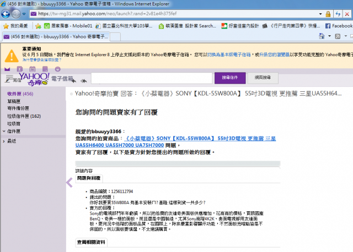The image size is (353, 252).
Task: Click the purple Mail envelope icon
Action: pos(7,69)
